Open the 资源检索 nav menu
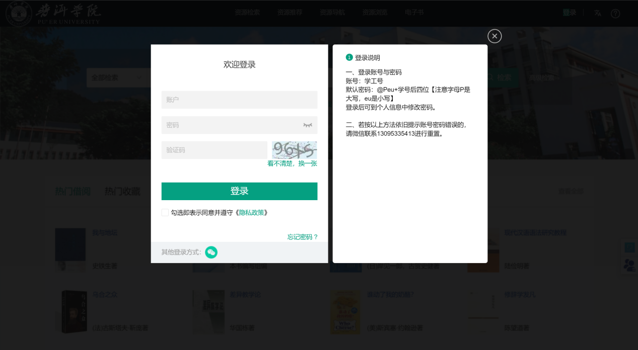This screenshot has height=350, width=638. pos(247,13)
